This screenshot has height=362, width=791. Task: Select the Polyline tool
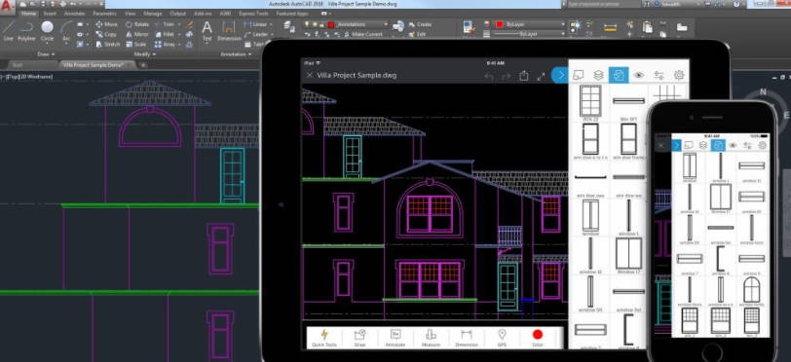pos(26,30)
